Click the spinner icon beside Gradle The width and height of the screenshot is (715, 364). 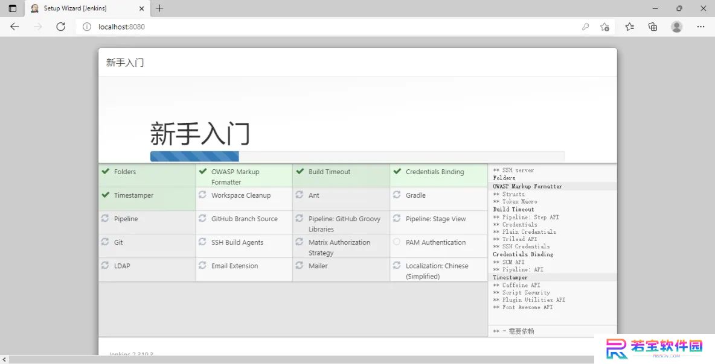pyautogui.click(x=397, y=195)
